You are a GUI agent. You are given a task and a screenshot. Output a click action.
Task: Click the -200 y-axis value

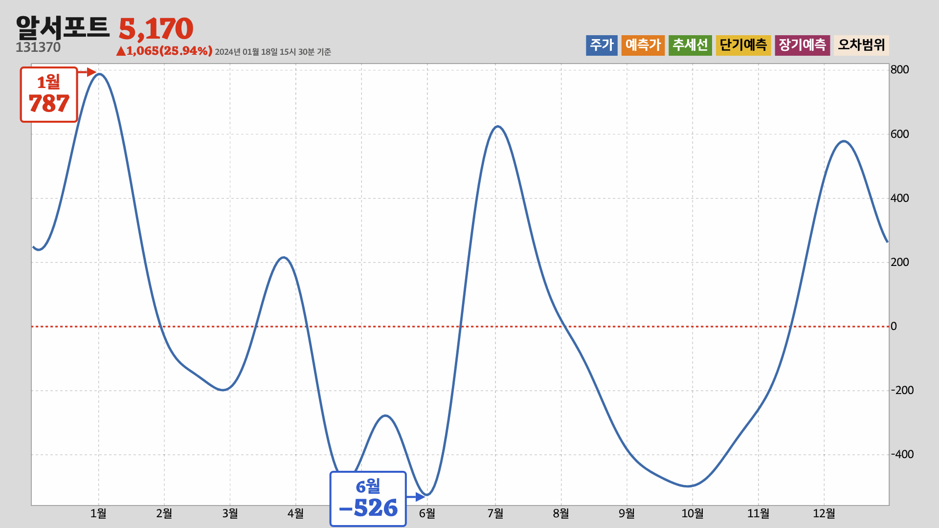(x=902, y=390)
